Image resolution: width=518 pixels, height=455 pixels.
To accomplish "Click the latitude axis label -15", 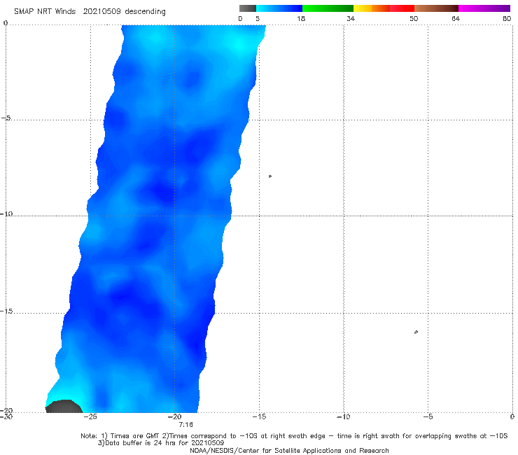I will (6, 311).
